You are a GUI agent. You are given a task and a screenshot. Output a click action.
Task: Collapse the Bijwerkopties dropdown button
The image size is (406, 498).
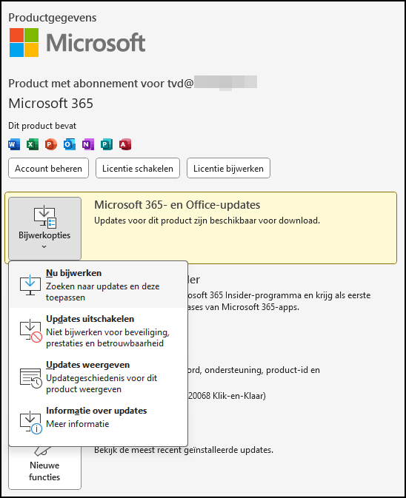tap(45, 229)
